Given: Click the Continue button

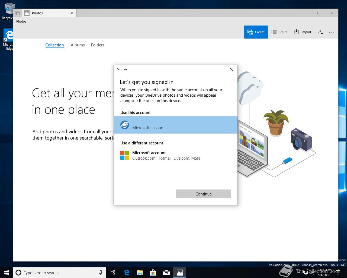Looking at the screenshot, I should click(x=204, y=194).
